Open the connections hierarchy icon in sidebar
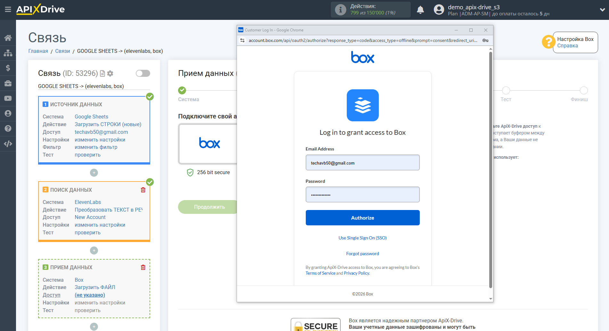The width and height of the screenshot is (609, 331). (8, 53)
